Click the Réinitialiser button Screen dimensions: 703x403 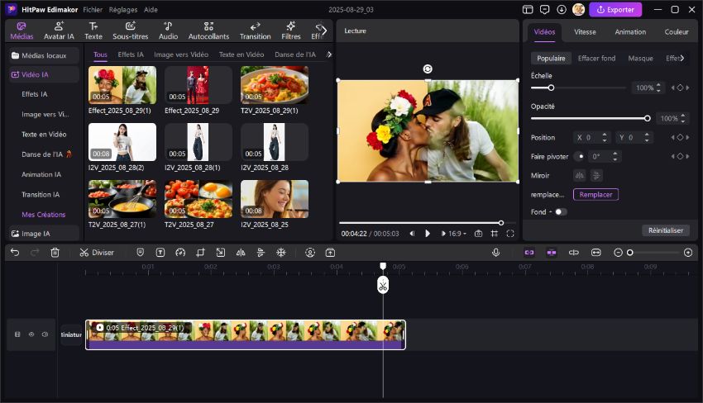tap(666, 230)
